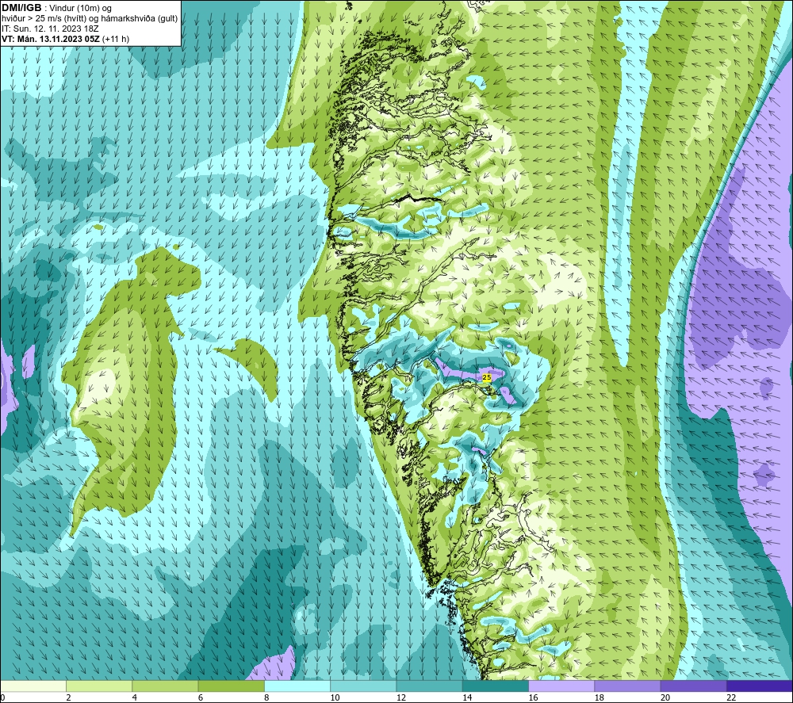
Task: Click the 'hviður > 25 m/s (hvítt)' text line
Action: tap(90, 19)
